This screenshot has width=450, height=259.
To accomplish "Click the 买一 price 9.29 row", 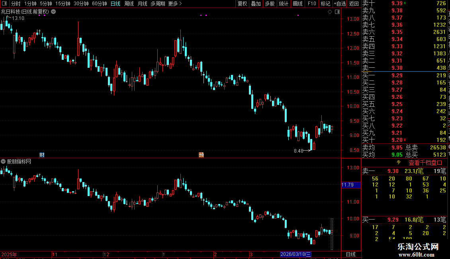I will point(404,75).
